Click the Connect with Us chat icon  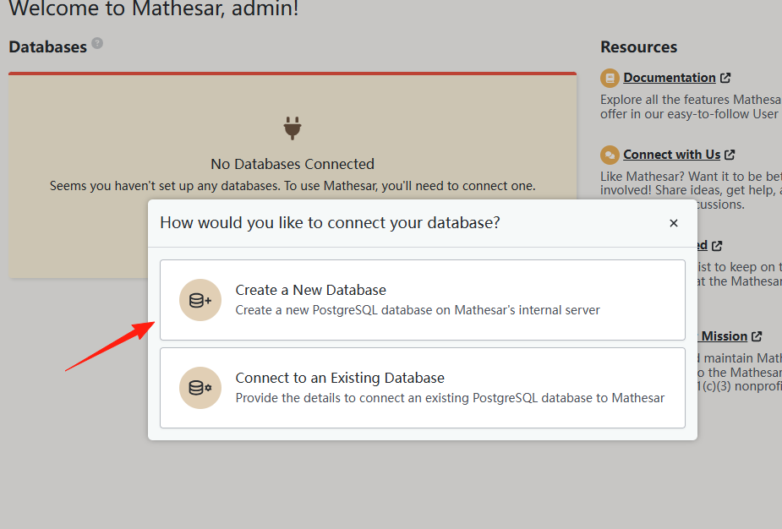click(x=610, y=155)
